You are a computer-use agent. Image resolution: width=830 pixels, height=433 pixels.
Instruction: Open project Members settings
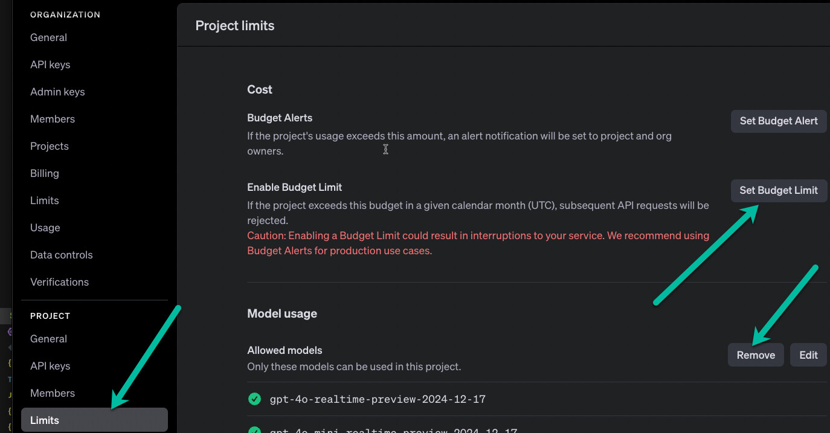click(53, 393)
